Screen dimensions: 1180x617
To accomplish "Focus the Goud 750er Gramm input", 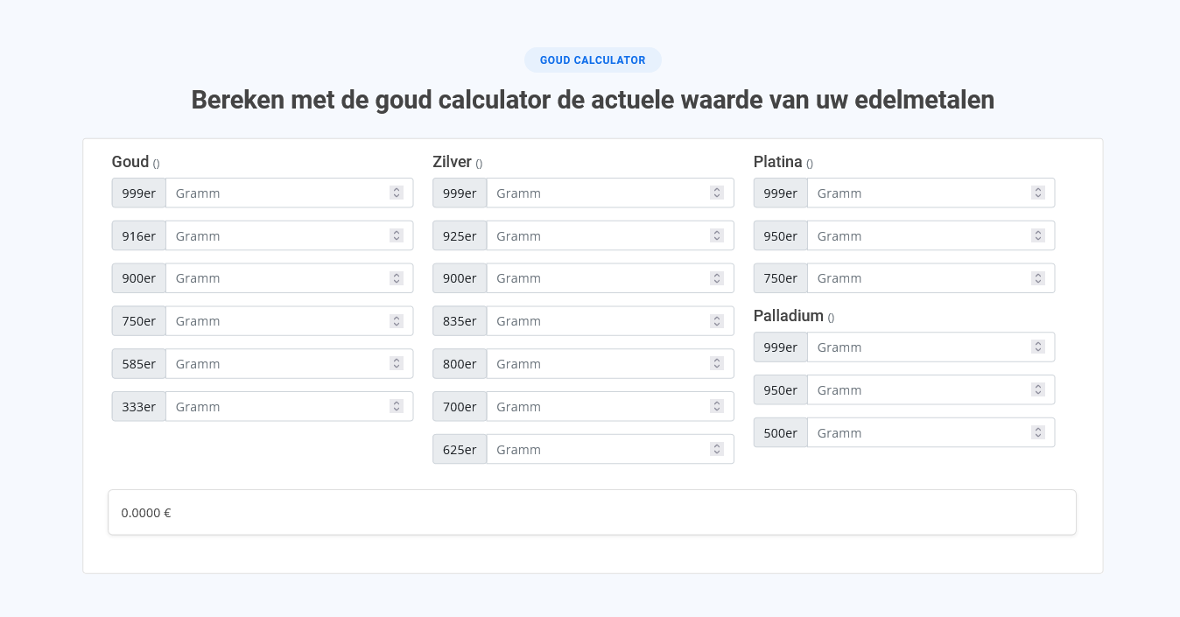I will (277, 321).
